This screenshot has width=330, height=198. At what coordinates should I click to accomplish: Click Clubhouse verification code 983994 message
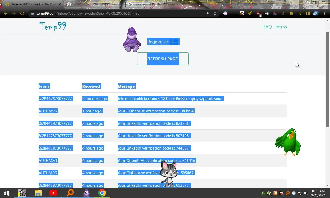155,111
